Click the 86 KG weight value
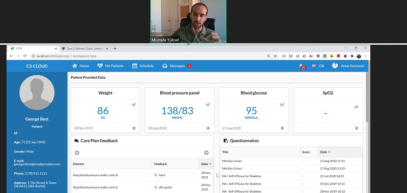This screenshot has height=193, width=407. (x=103, y=111)
